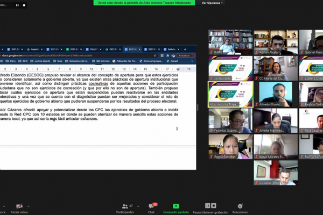Image resolution: width=323 pixels, height=215 pixels.
Task: Expand the video options caret
Action: (29, 206)
